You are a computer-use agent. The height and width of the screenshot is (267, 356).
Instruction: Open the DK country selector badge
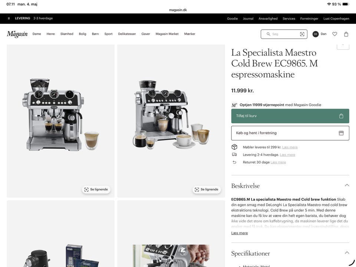[315, 34]
